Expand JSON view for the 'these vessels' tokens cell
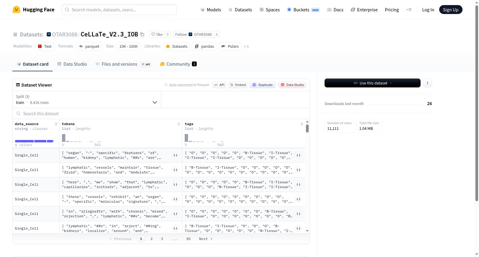Screen dimensions: 479x257 [176, 199]
